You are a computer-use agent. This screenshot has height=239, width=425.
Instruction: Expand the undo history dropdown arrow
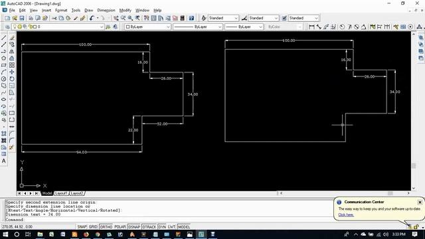(98, 18)
